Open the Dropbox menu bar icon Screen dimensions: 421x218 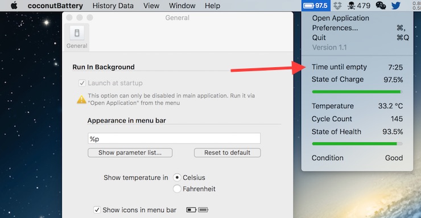pos(338,5)
